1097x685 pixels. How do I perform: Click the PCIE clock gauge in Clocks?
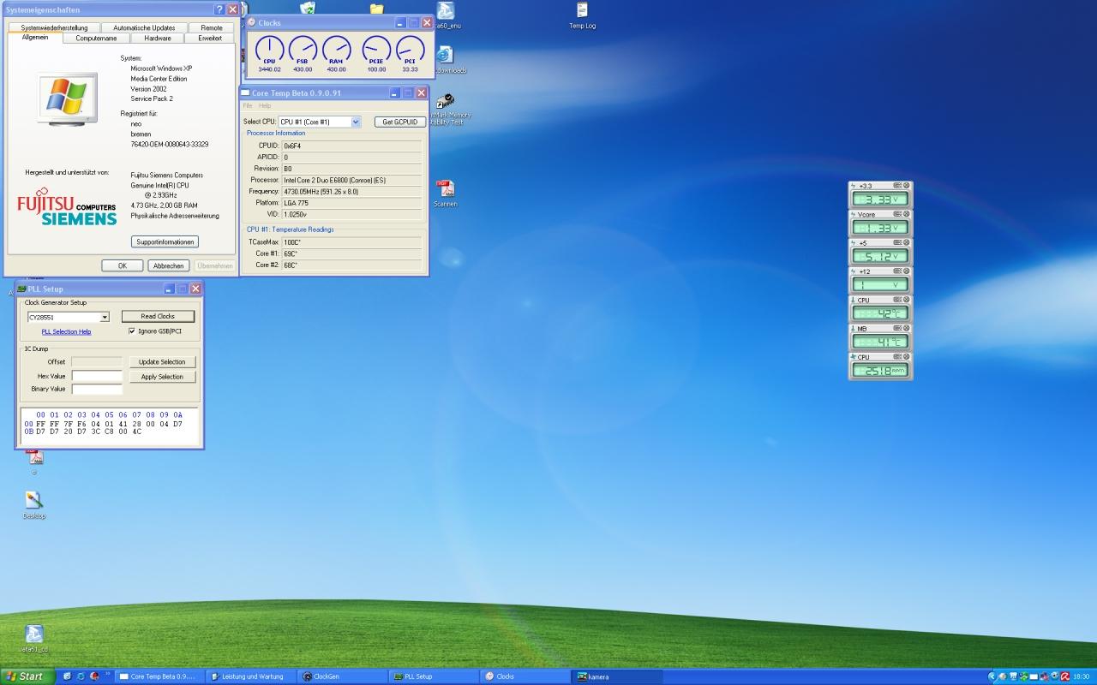pyautogui.click(x=376, y=53)
